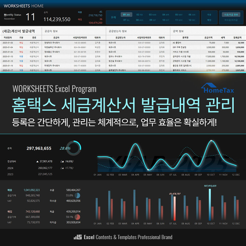The height and width of the screenshot is (246, 246).
Task: Select the 청건설 주식회사 recipient cell
Action: click(x=115, y=61)
